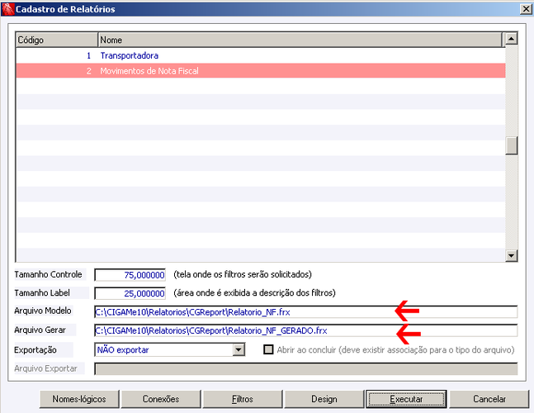534x413 pixels.
Task: Click the Arquivo Modelo label
Action: coord(43,311)
